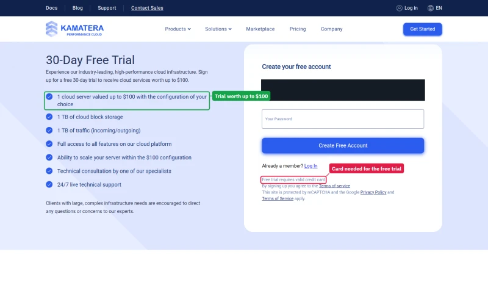Viewport: 488px width, 296px height.
Task: Visit the Blog page
Action: (77, 8)
